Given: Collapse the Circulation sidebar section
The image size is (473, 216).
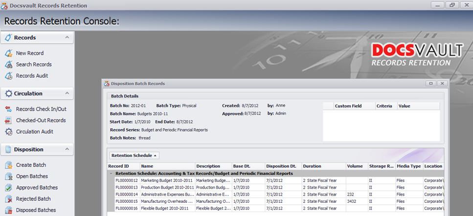Looking at the screenshot, I should (x=68, y=93).
